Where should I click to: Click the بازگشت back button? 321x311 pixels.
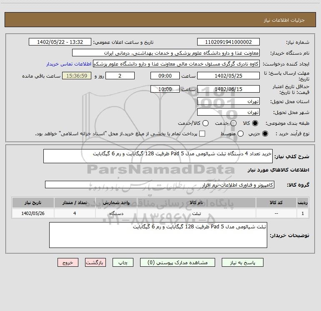(x=95, y=263)
